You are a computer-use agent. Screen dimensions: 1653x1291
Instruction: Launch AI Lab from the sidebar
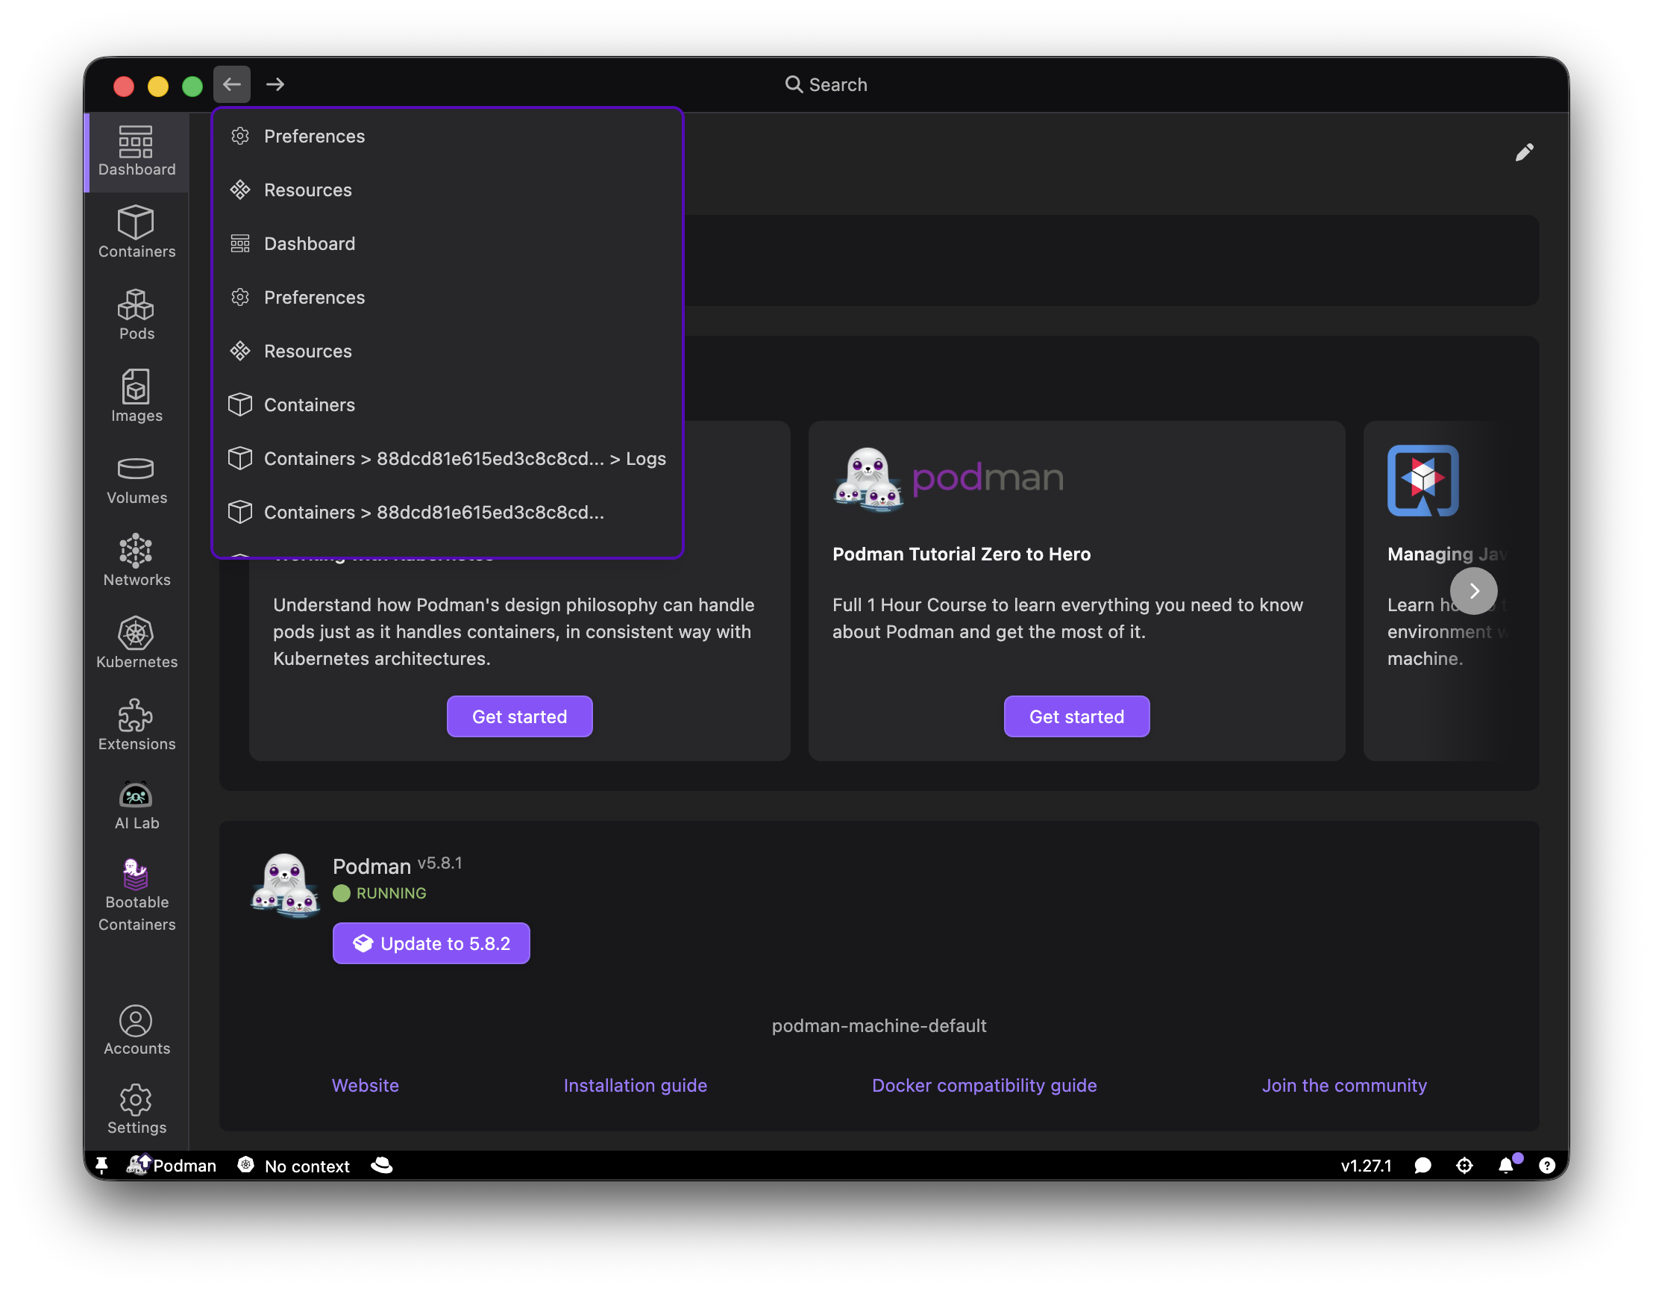(x=137, y=806)
